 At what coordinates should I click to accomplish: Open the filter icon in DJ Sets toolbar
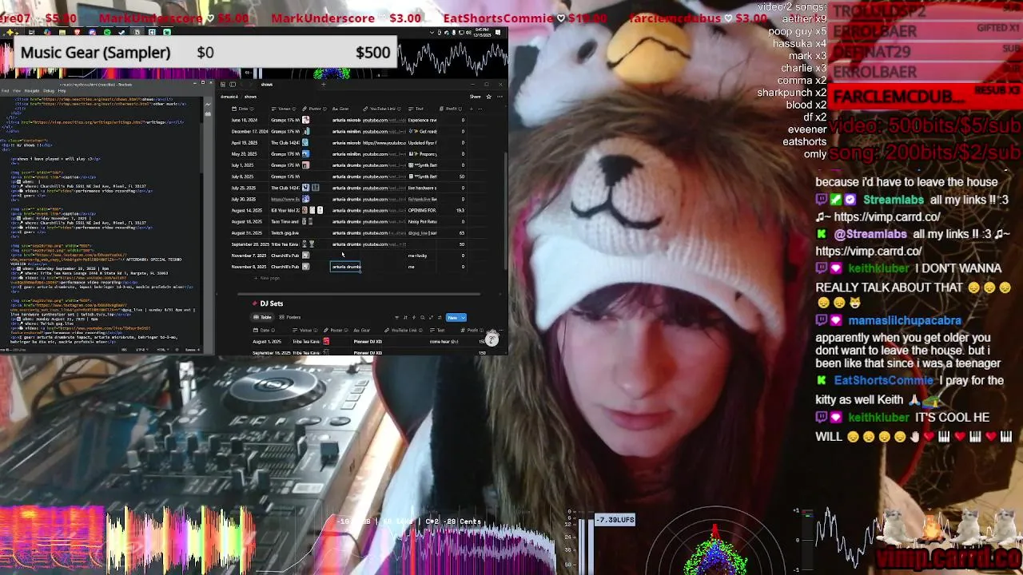point(397,318)
